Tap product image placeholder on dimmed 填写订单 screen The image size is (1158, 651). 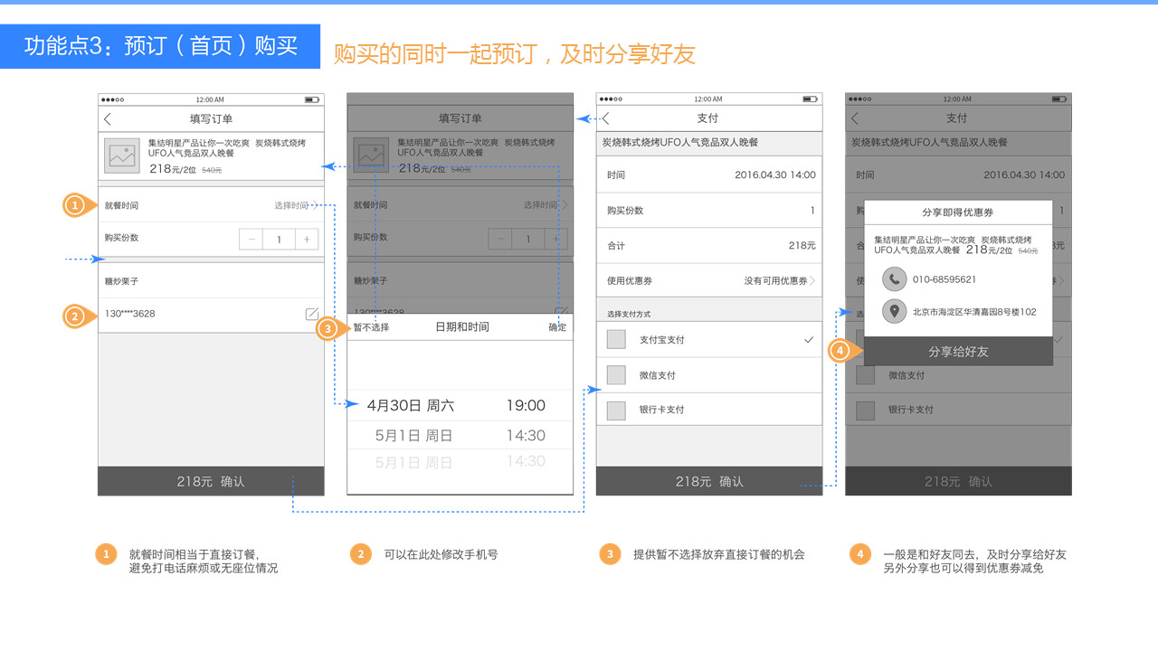pos(371,156)
